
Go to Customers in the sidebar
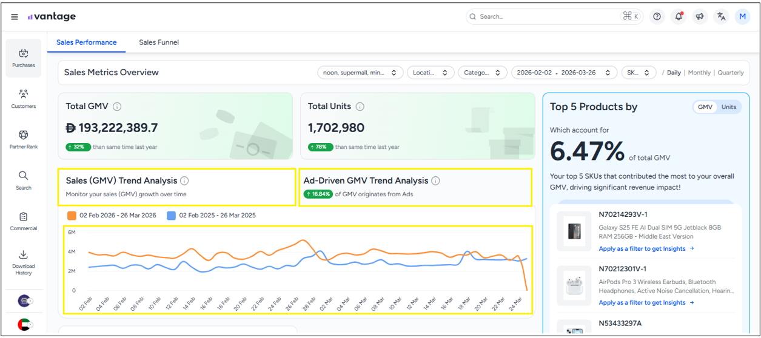24,99
